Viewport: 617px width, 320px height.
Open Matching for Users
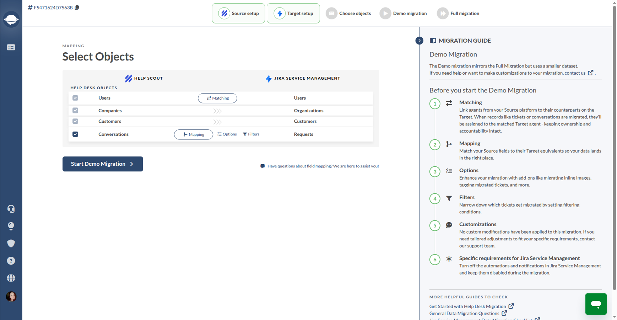click(x=217, y=98)
